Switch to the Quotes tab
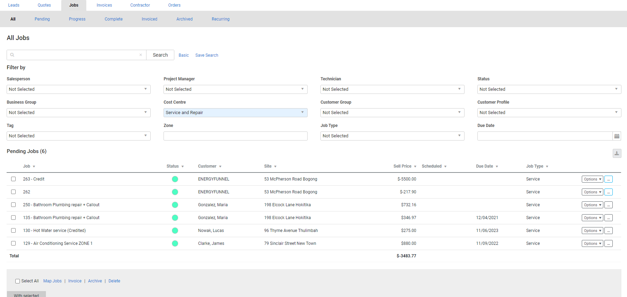This screenshot has width=627, height=297. [44, 5]
